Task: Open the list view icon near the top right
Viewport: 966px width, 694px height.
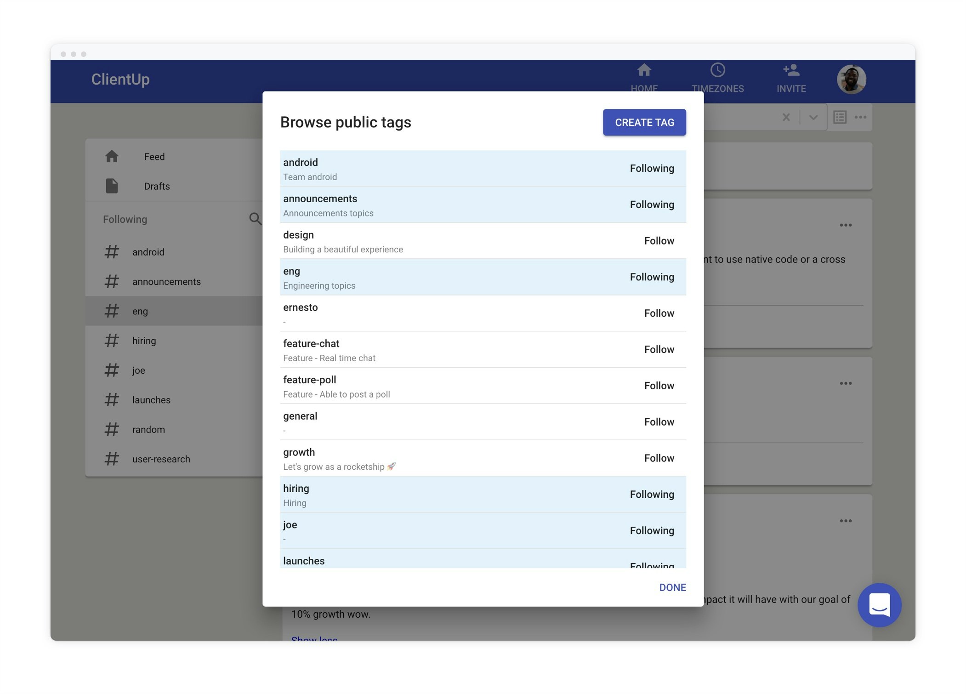Action: coord(839,117)
